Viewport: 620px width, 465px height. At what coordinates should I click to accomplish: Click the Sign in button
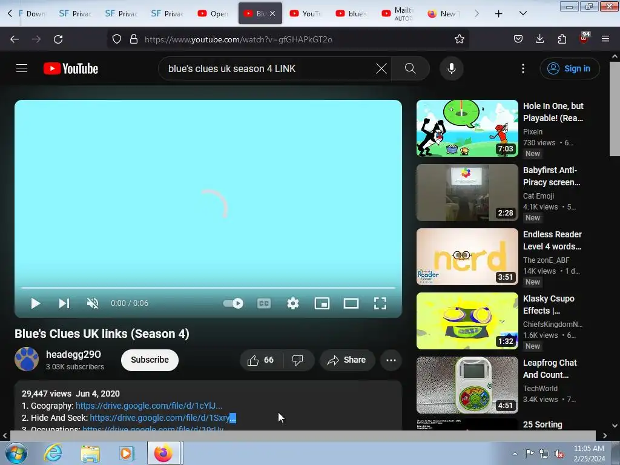click(569, 68)
